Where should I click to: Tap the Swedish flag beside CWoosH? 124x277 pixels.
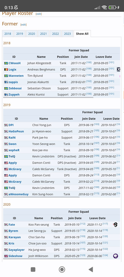pyautogui.click(x=6, y=63)
